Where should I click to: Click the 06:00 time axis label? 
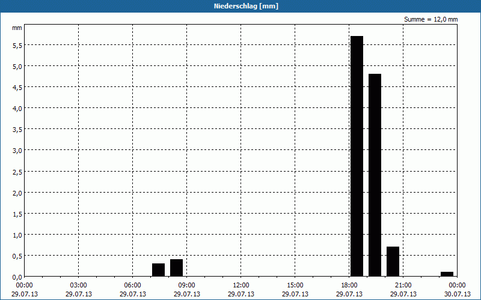[132, 285]
